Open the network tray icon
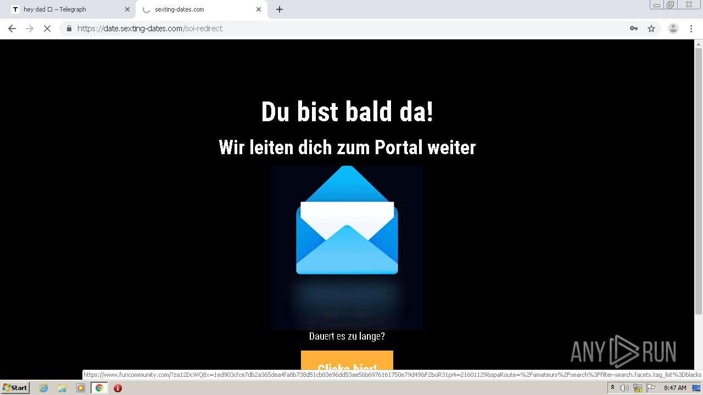The width and height of the screenshot is (703, 395). click(638, 388)
